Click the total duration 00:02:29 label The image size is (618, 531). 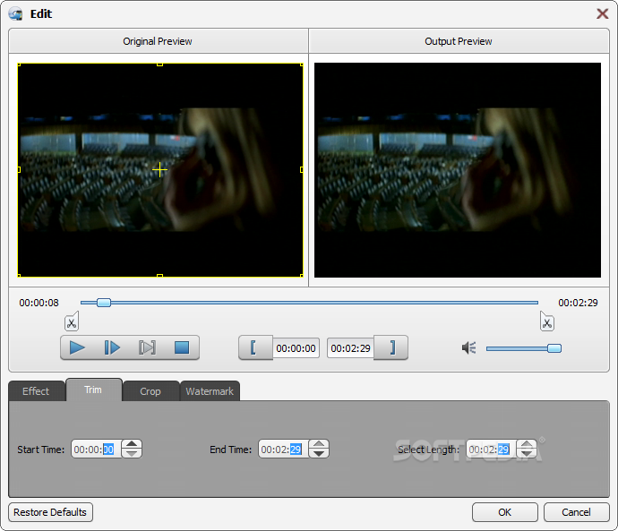(x=578, y=303)
